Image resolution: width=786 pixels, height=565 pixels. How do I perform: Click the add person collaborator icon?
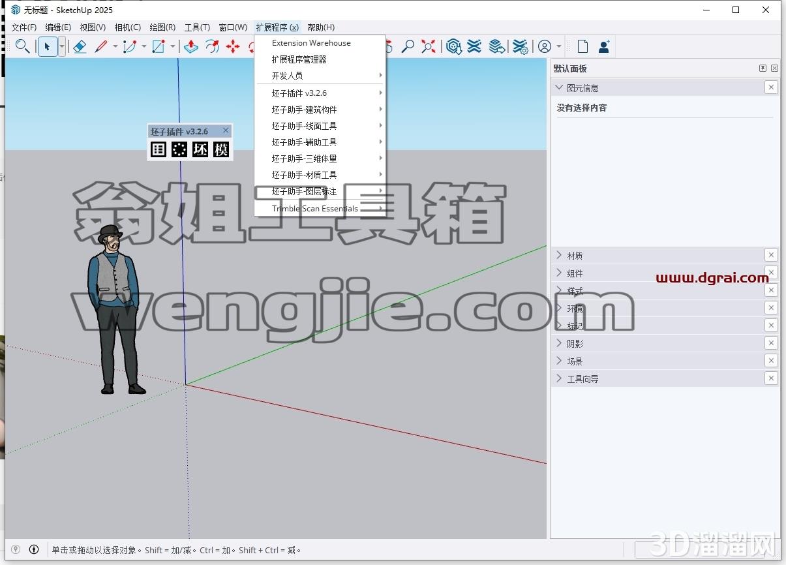pyautogui.click(x=604, y=46)
